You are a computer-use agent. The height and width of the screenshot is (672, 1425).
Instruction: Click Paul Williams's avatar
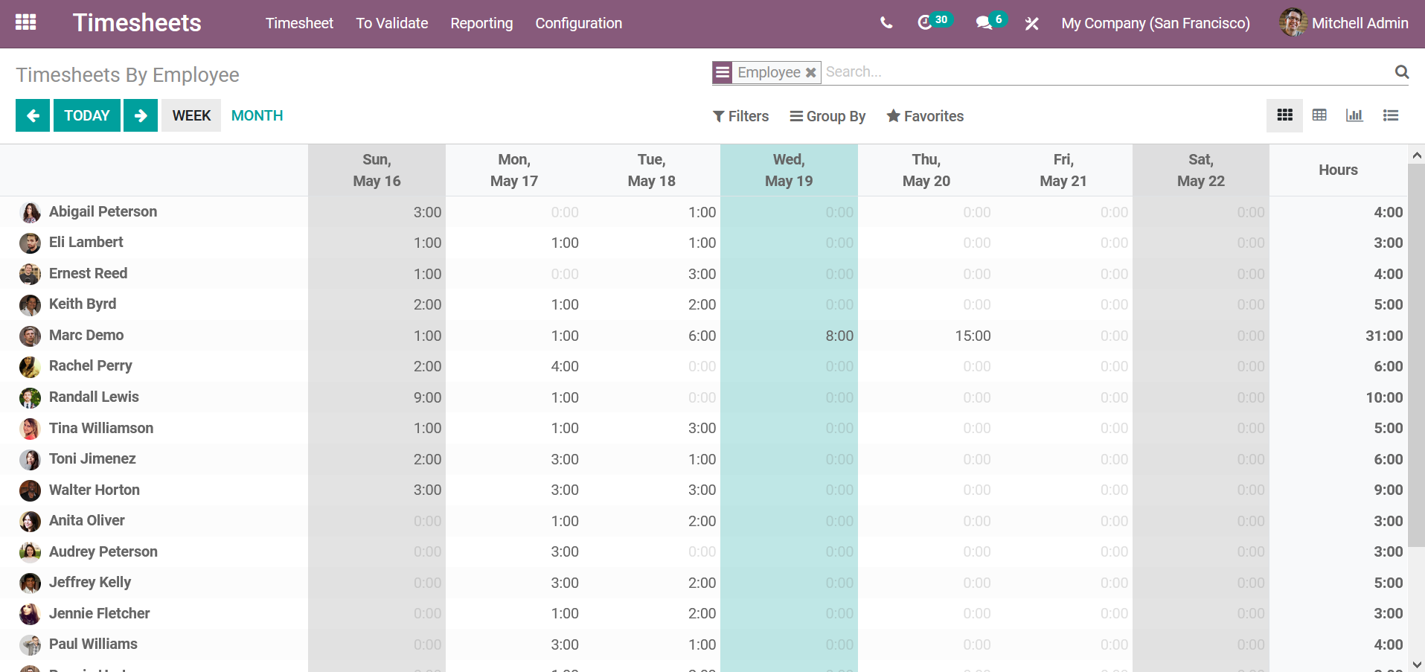point(30,645)
